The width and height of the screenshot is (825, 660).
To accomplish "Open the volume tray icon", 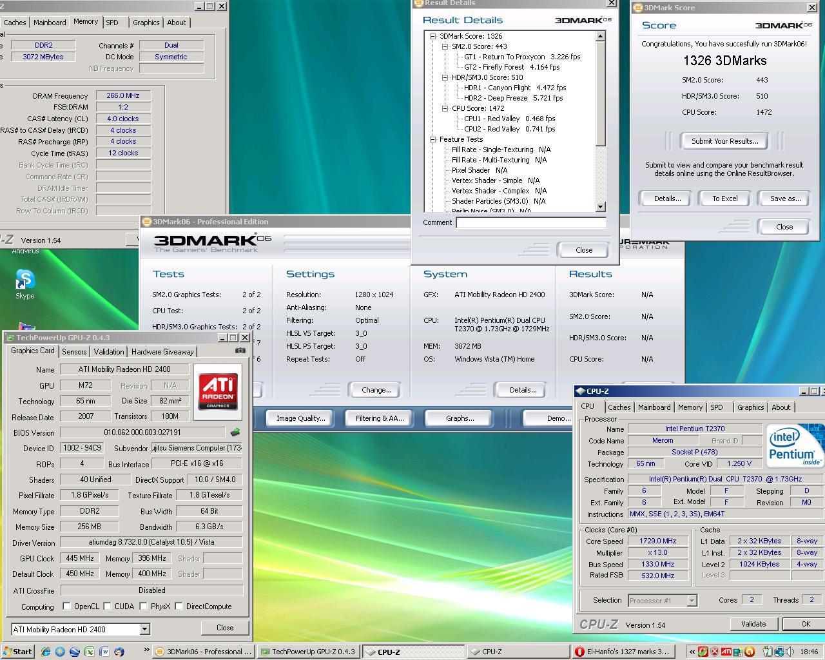I will pyautogui.click(x=790, y=652).
